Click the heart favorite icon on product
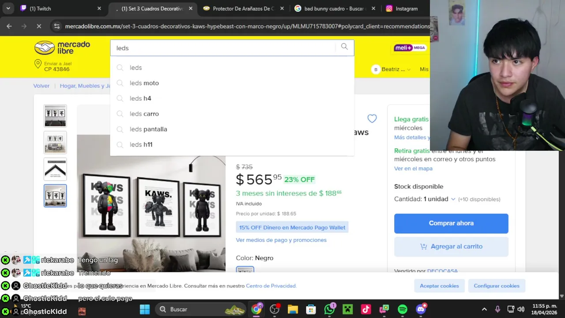Viewport: 565px width, 318px height. click(x=372, y=118)
